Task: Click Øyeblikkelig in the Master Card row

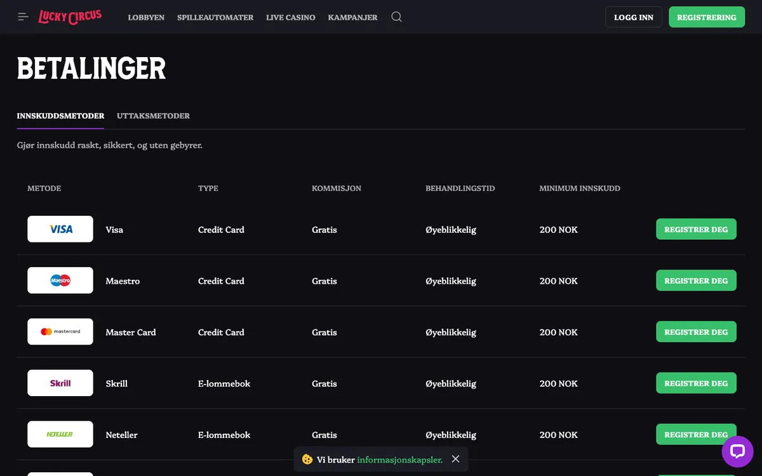Action: click(x=451, y=333)
